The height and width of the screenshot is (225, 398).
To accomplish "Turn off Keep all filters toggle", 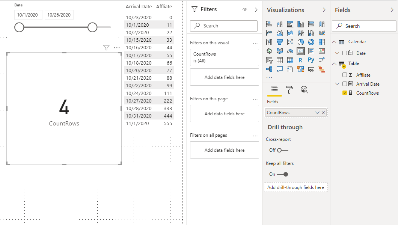I will pos(282,174).
